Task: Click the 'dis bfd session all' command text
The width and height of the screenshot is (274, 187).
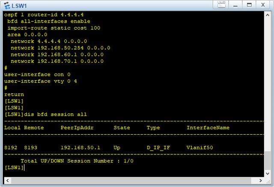Action: pos(55,115)
